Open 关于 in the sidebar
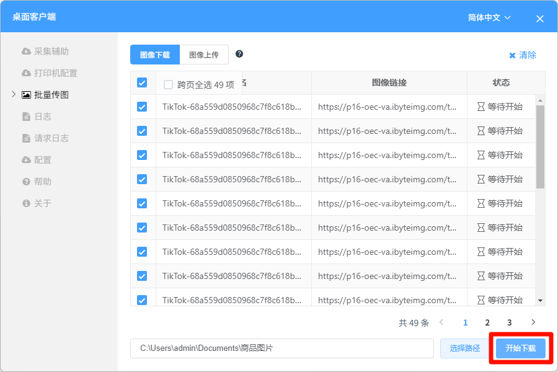The image size is (558, 372). (37, 203)
